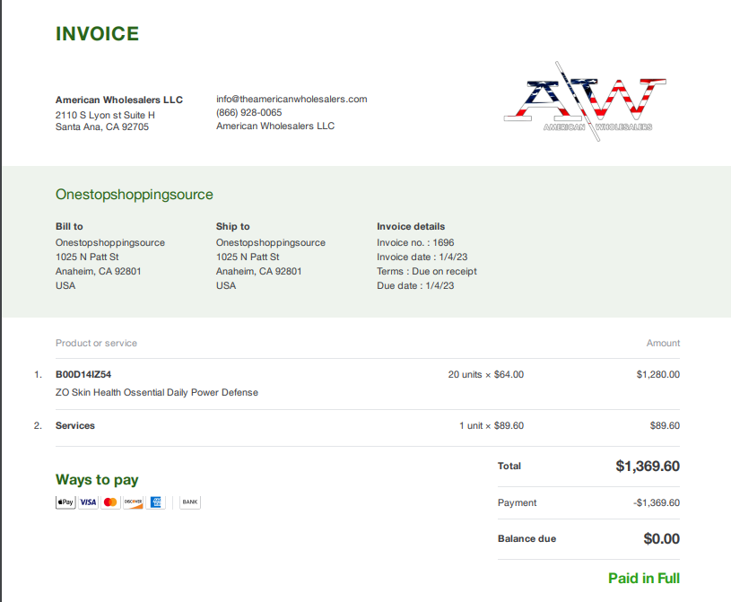
Task: Open the info@theamericanwholesalers.com email link
Action: (x=292, y=99)
